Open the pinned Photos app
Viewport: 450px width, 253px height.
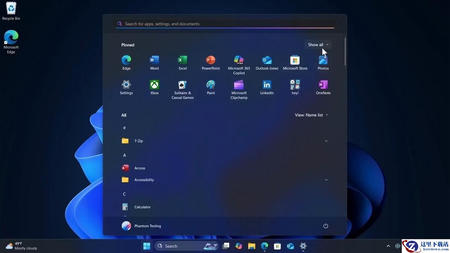(x=323, y=63)
